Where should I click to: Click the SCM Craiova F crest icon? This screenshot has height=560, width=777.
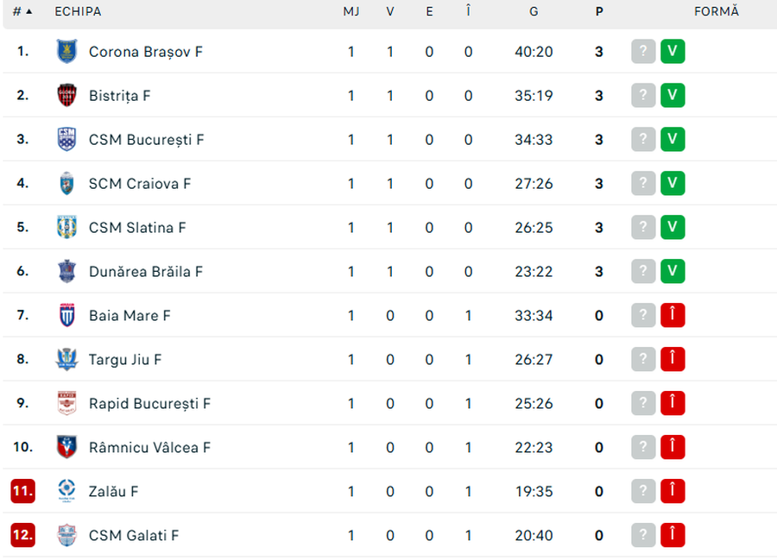[x=66, y=184]
